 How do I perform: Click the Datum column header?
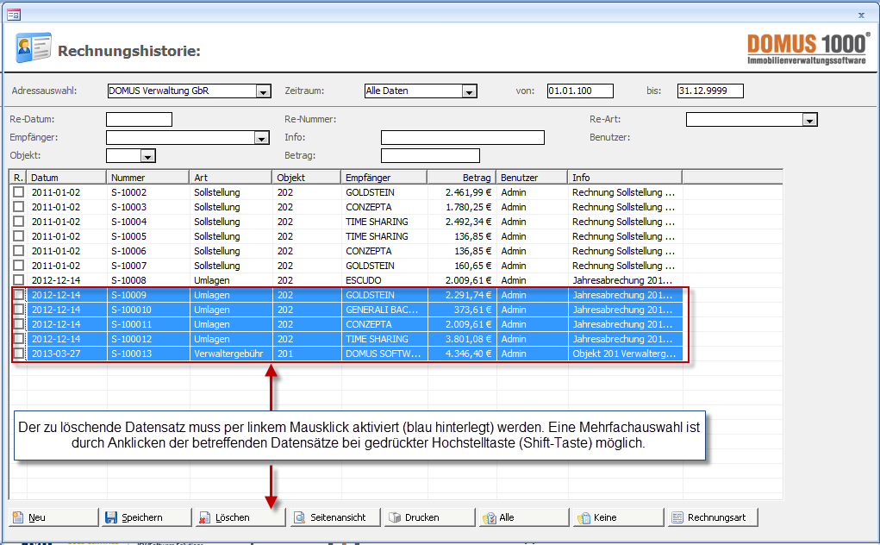(66, 178)
